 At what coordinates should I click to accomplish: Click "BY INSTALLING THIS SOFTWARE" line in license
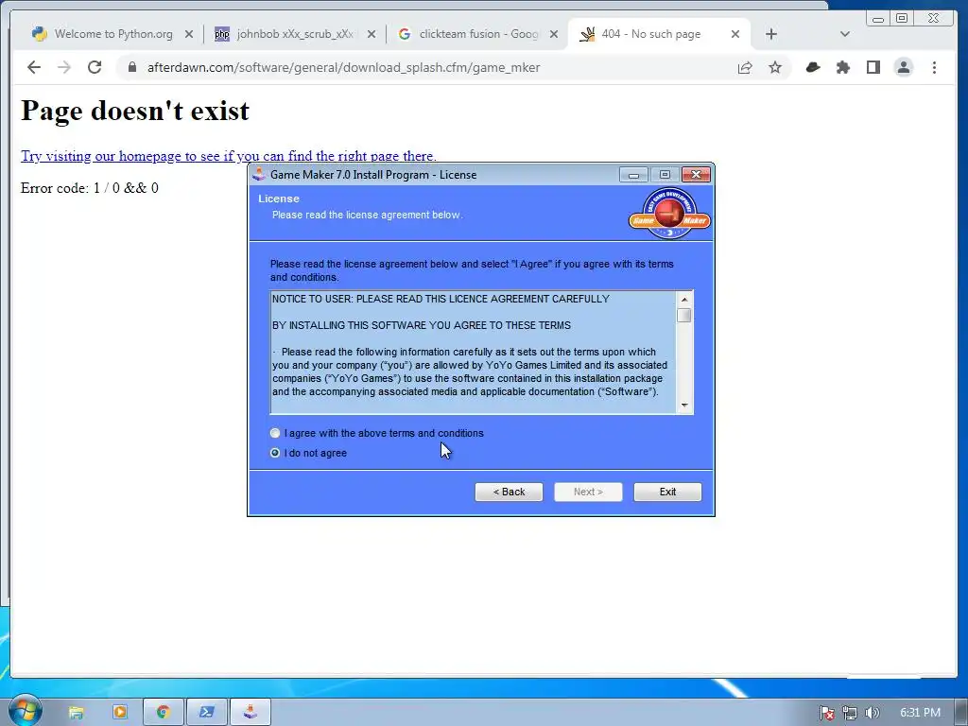pos(422,325)
